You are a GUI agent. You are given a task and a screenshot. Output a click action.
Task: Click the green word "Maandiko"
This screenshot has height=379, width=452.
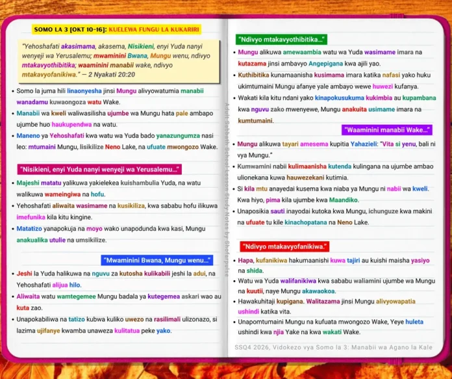[343, 200]
